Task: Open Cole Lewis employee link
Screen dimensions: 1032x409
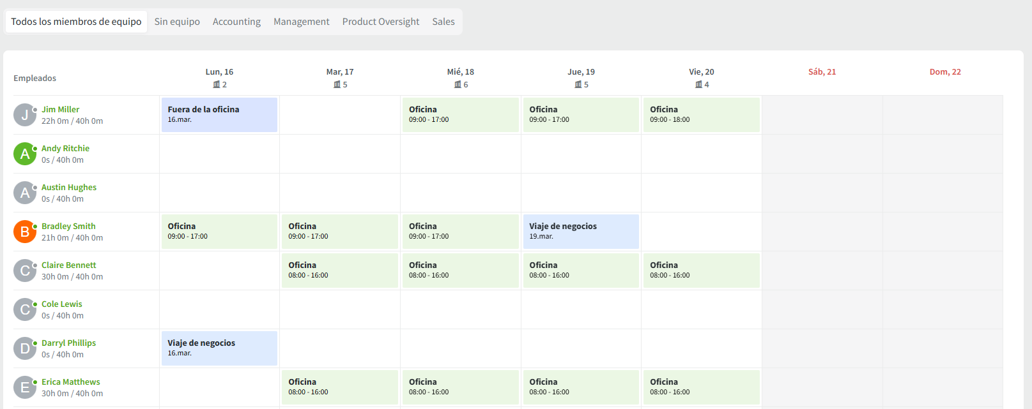Action: coord(62,304)
